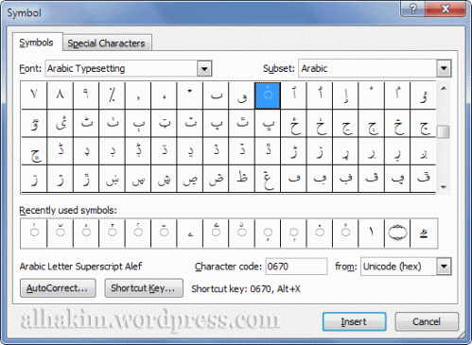Click the Insert button
The height and width of the screenshot is (345, 472).
point(354,321)
